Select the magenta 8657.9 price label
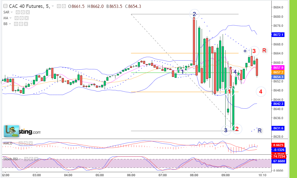 [x=278, y=68]
